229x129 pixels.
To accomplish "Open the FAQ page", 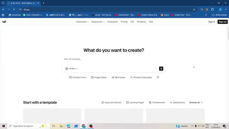I will click(151, 22).
